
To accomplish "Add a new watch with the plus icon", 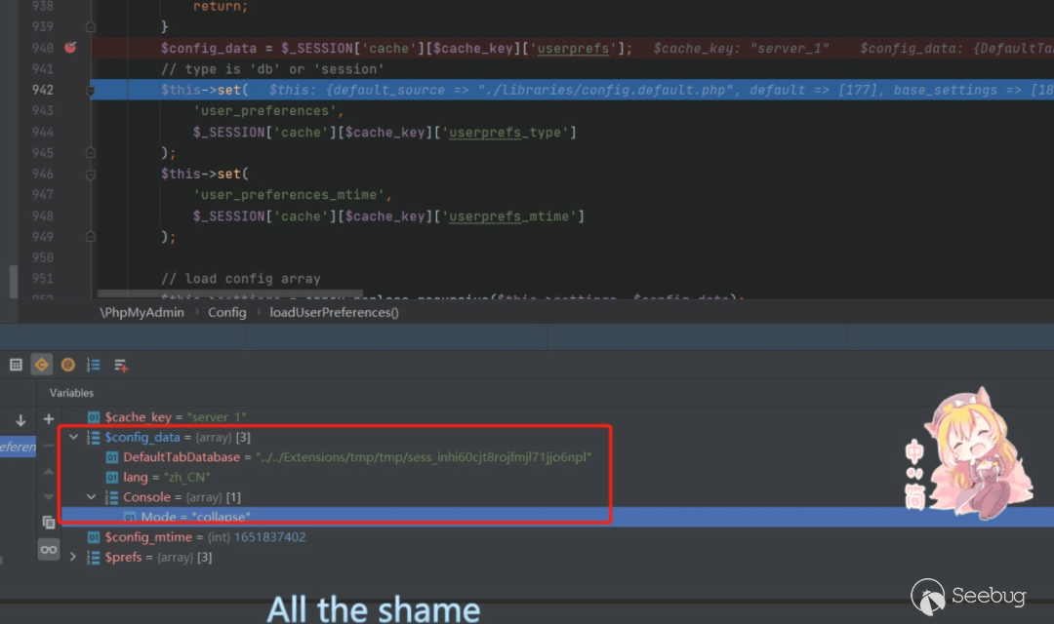I will 49,419.
